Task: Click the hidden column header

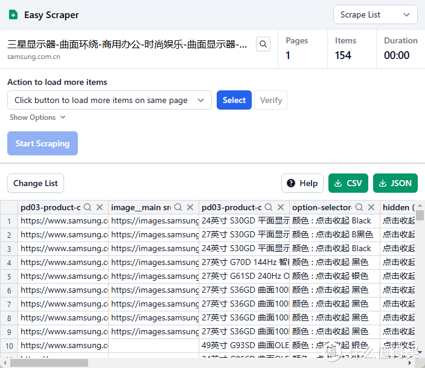Action: tap(398, 207)
